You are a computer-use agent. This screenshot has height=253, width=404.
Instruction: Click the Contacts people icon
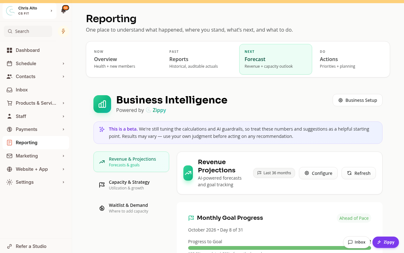pos(9,77)
